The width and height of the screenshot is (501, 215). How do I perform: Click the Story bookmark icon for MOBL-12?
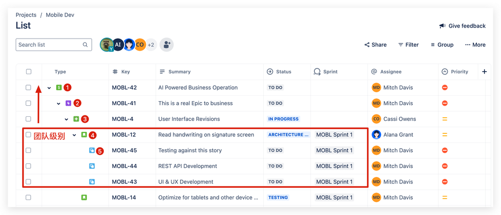pyautogui.click(x=84, y=135)
